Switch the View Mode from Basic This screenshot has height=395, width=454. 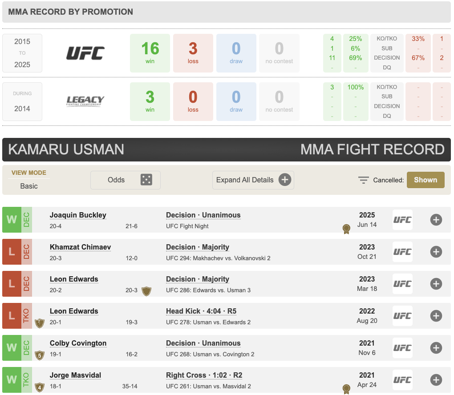tap(29, 186)
